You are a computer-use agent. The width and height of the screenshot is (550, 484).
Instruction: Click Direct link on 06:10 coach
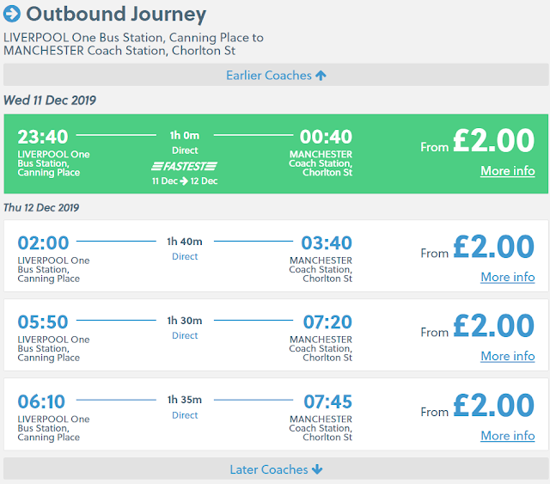185,414
